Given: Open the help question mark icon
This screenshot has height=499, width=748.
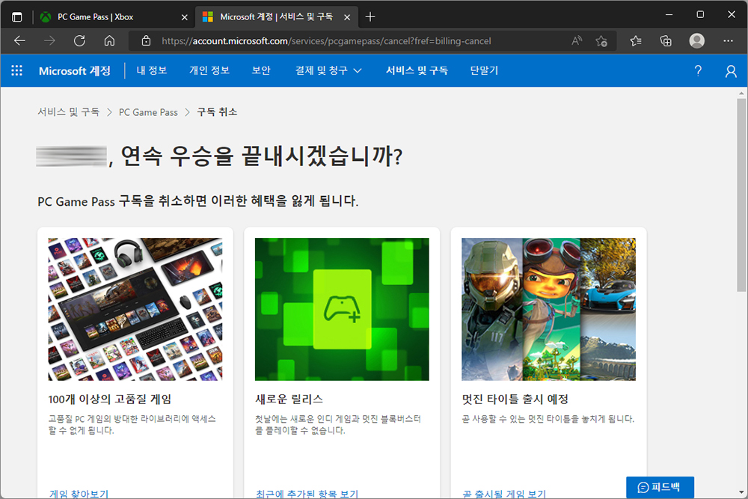Looking at the screenshot, I should coord(698,71).
